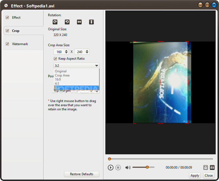
Task: Click the red crosshair at crop center
Action: click(161, 82)
